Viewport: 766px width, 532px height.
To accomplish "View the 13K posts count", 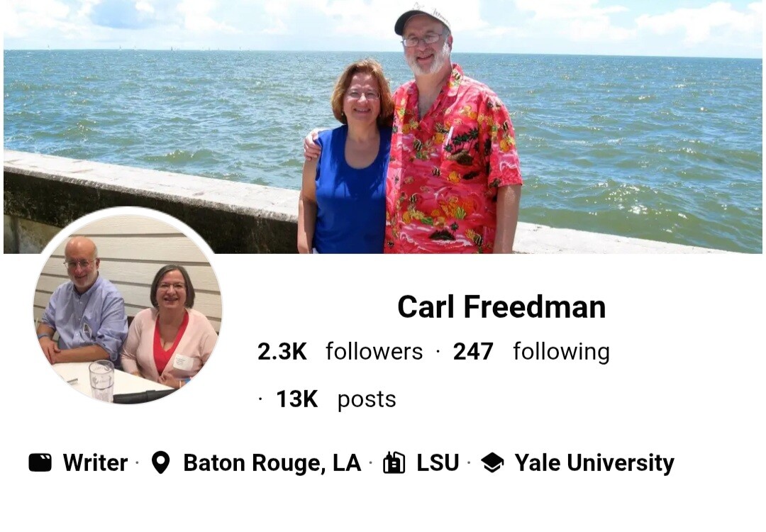I will [336, 399].
